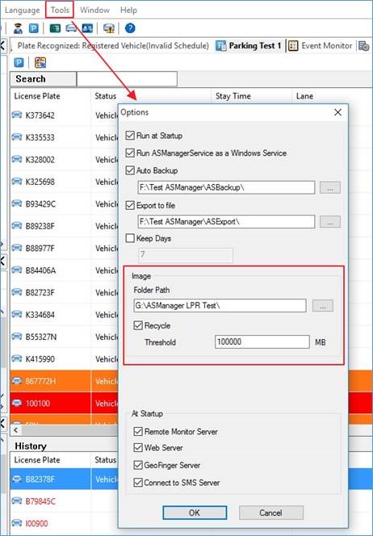Screen dimensions: 373x536
Task: Toggle the Web Server checkbox
Action: (138, 447)
